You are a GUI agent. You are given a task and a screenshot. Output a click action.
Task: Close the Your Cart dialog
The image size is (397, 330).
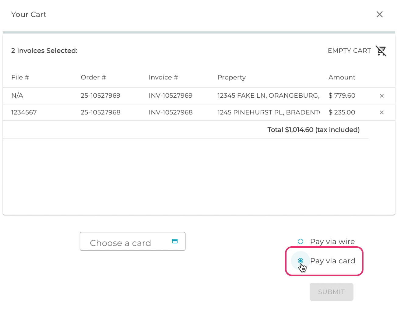click(x=379, y=14)
